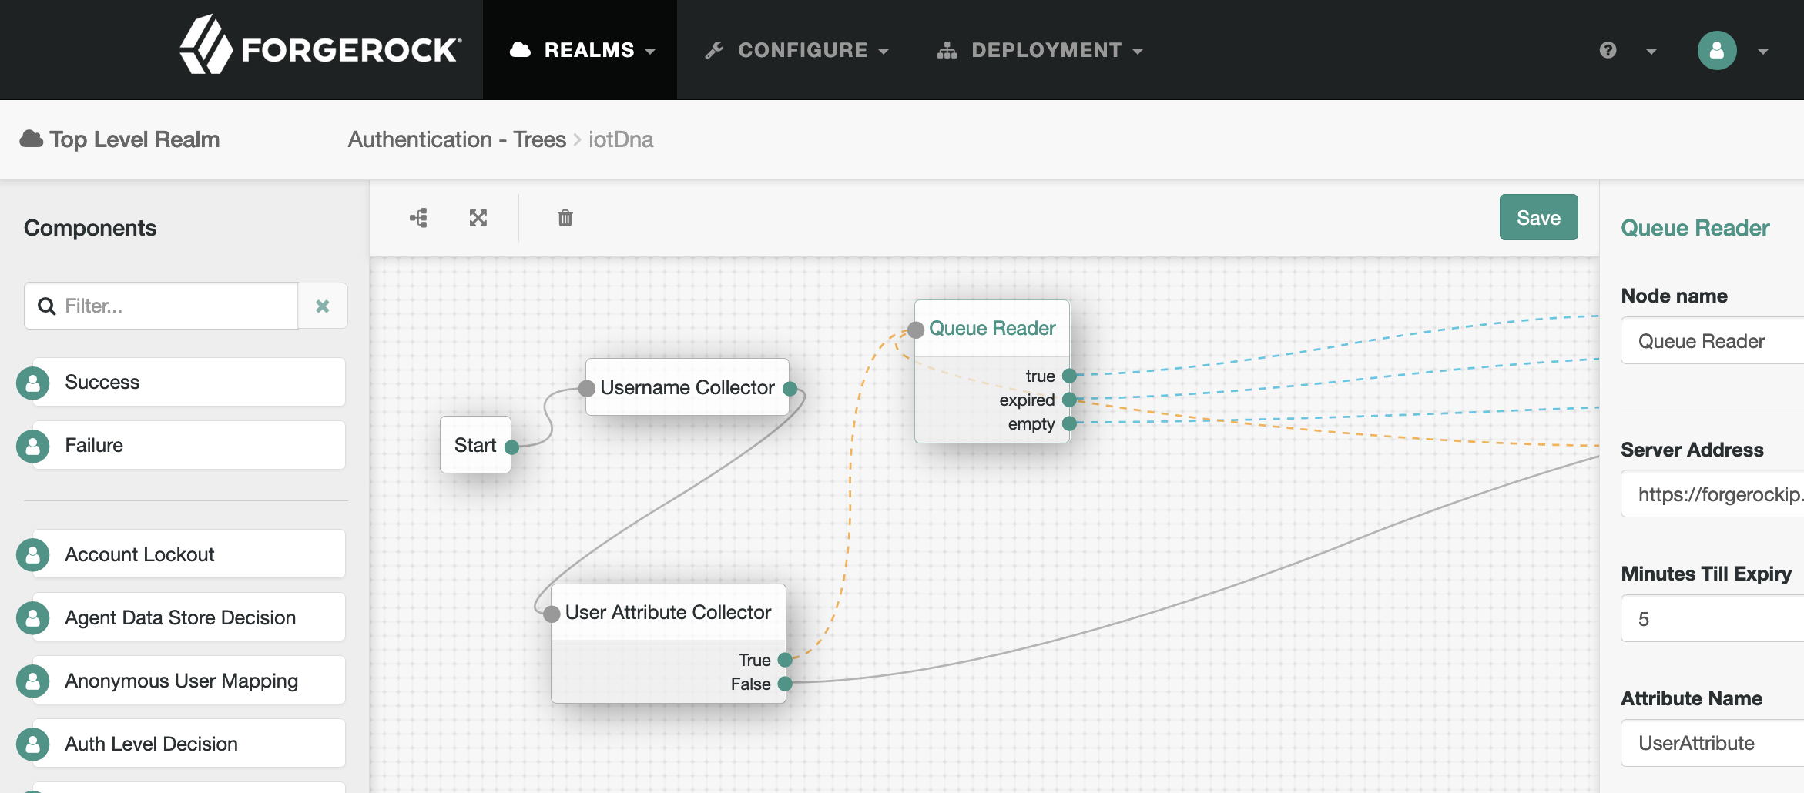
Task: Go to Top Level Realm
Action: tap(134, 139)
